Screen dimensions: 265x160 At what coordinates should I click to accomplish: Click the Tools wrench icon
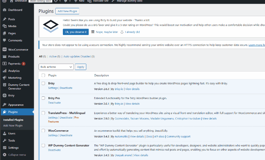click(x=4, y=140)
